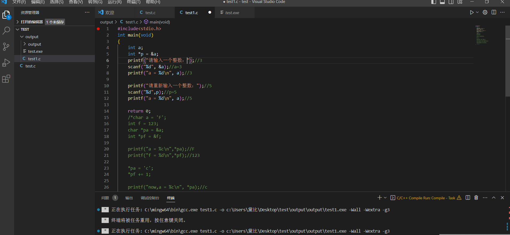Click the code minimap preview
Screen dimensions: 510x235
(x=483, y=35)
